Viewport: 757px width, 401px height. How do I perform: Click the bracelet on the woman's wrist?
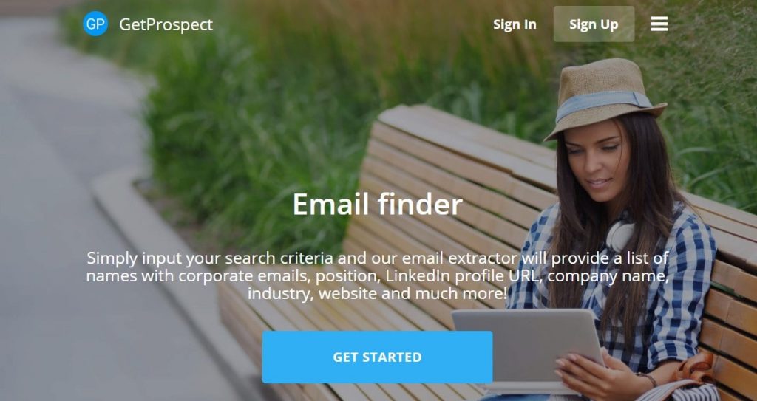coord(646,379)
